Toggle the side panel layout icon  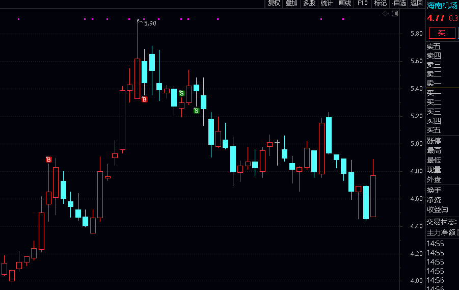395,13
